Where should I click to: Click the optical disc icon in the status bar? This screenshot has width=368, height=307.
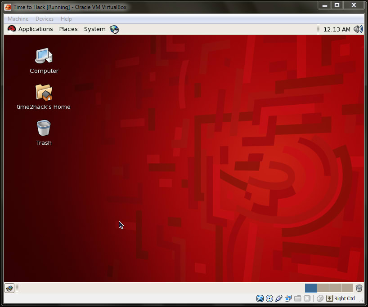click(x=269, y=298)
